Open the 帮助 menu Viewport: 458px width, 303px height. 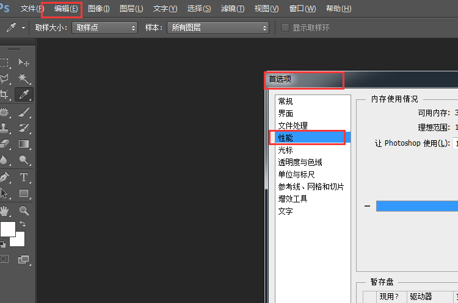[338, 9]
